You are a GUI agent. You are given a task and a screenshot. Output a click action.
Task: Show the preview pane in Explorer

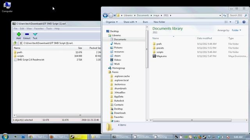tap(237, 22)
